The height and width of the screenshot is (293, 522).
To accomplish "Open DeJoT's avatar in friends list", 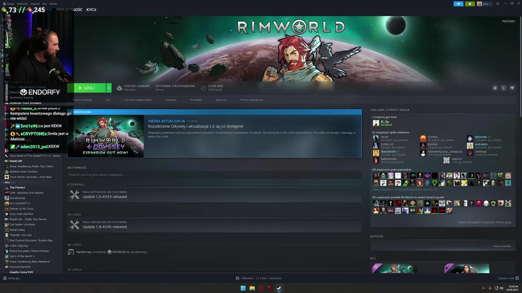I will (376, 138).
